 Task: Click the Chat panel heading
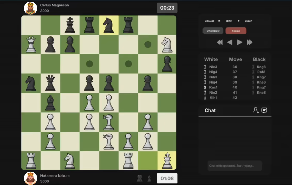(210, 110)
